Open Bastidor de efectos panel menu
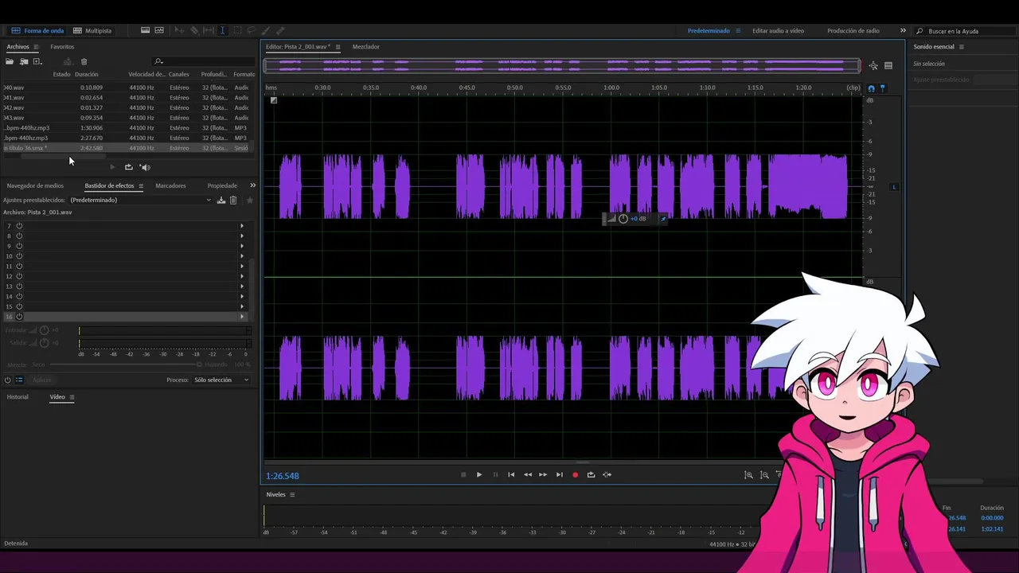1019x573 pixels. [141, 185]
